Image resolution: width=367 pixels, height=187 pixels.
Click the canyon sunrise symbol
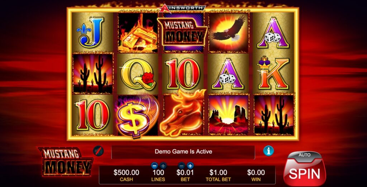pos(228,115)
